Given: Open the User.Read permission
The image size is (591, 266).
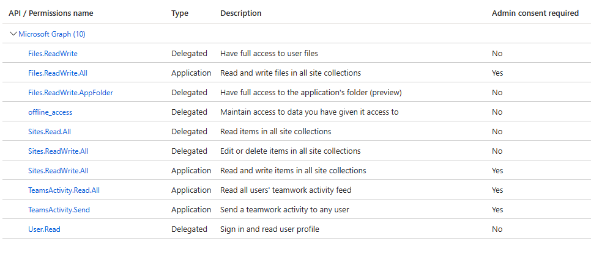Looking at the screenshot, I should (44, 229).
